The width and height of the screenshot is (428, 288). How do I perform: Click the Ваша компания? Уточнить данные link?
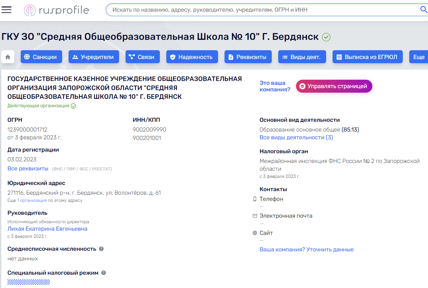tap(306, 249)
